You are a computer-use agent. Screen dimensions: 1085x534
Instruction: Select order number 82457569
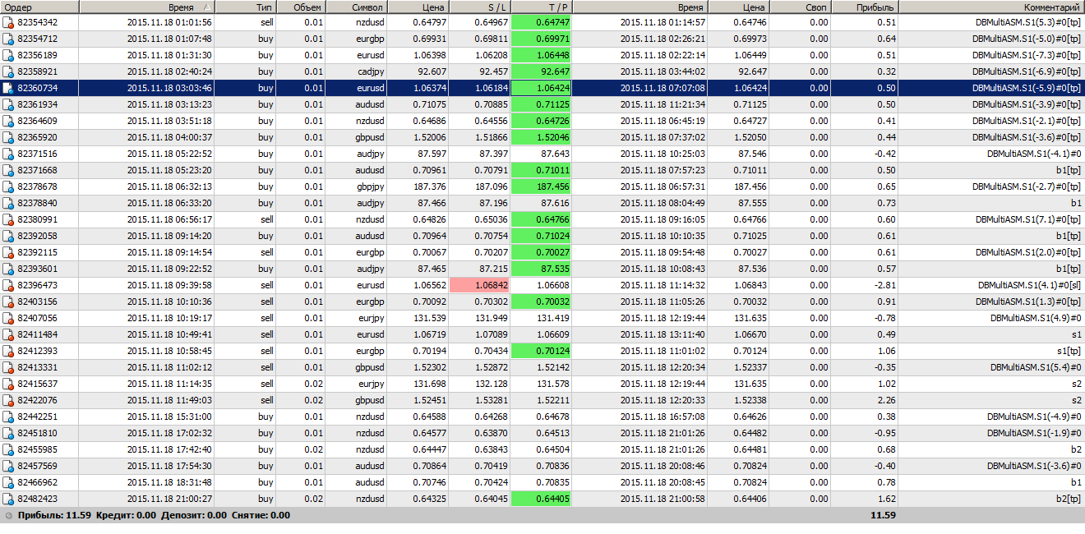(x=37, y=466)
